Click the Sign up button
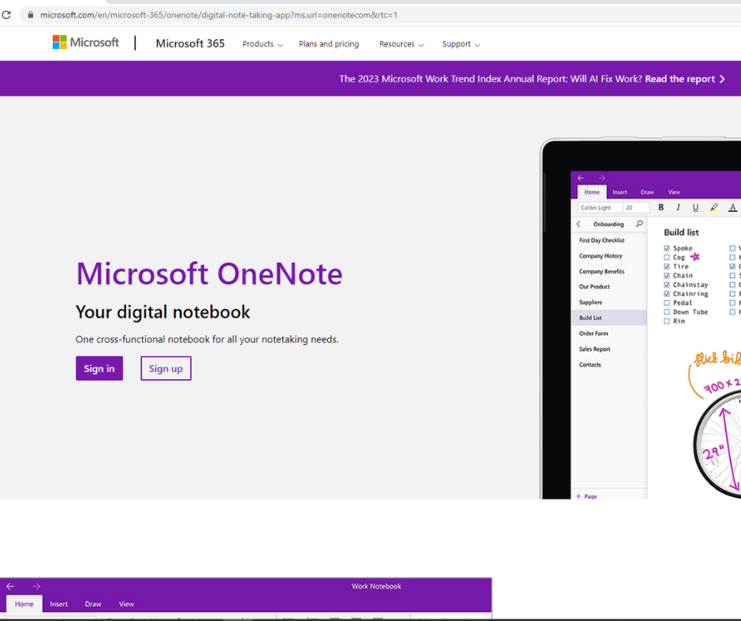This screenshot has height=621, width=741. click(166, 368)
